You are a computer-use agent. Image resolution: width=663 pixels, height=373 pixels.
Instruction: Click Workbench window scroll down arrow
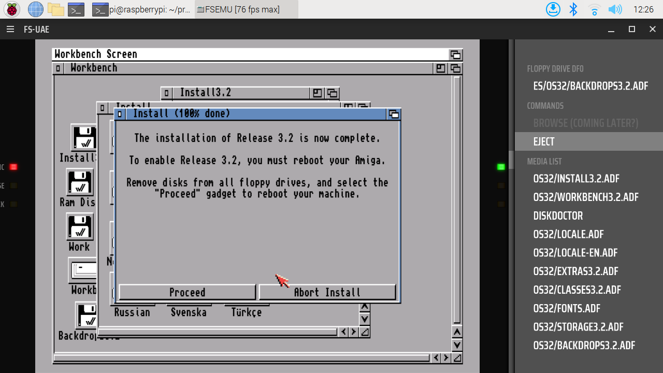pos(457,345)
